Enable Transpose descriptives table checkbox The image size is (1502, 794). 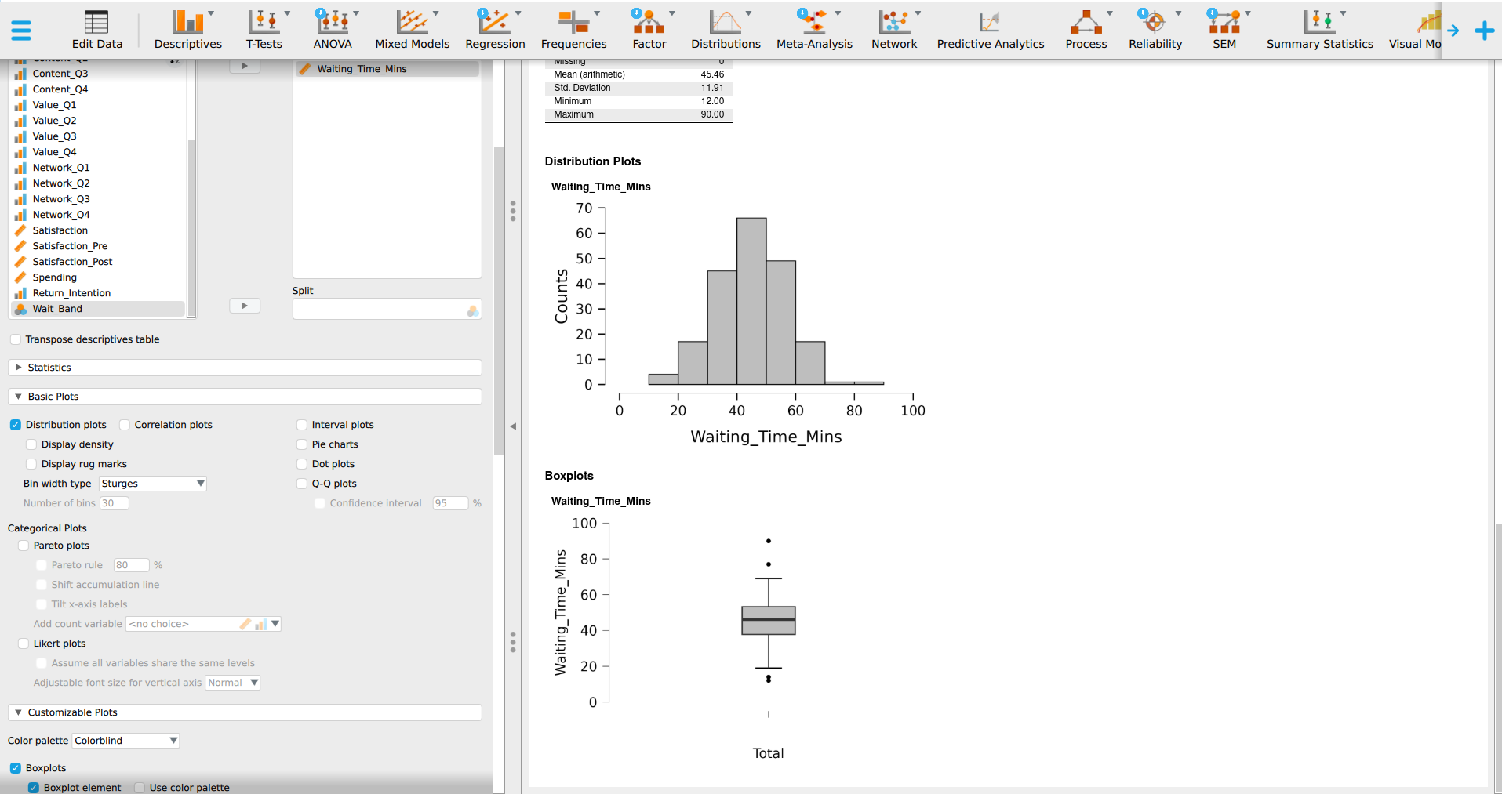[16, 339]
